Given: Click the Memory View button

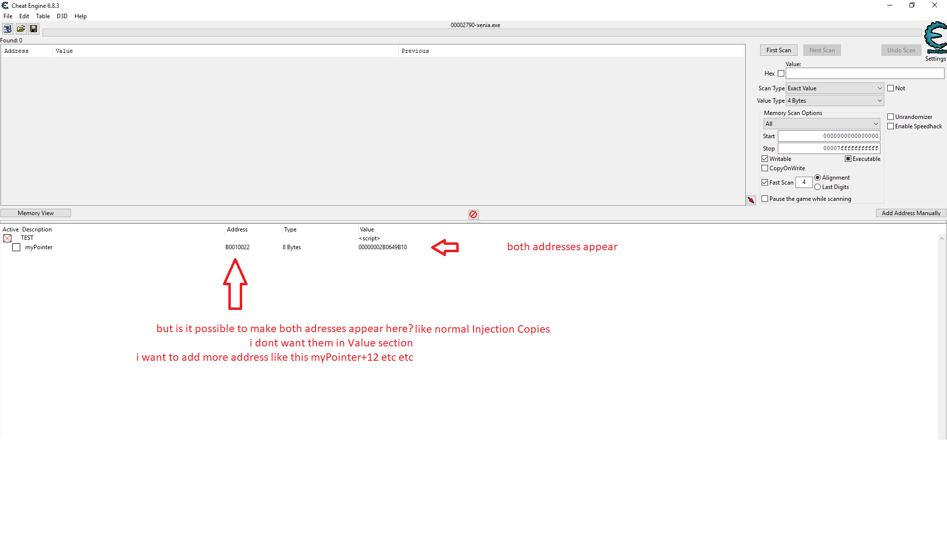Looking at the screenshot, I should (36, 213).
